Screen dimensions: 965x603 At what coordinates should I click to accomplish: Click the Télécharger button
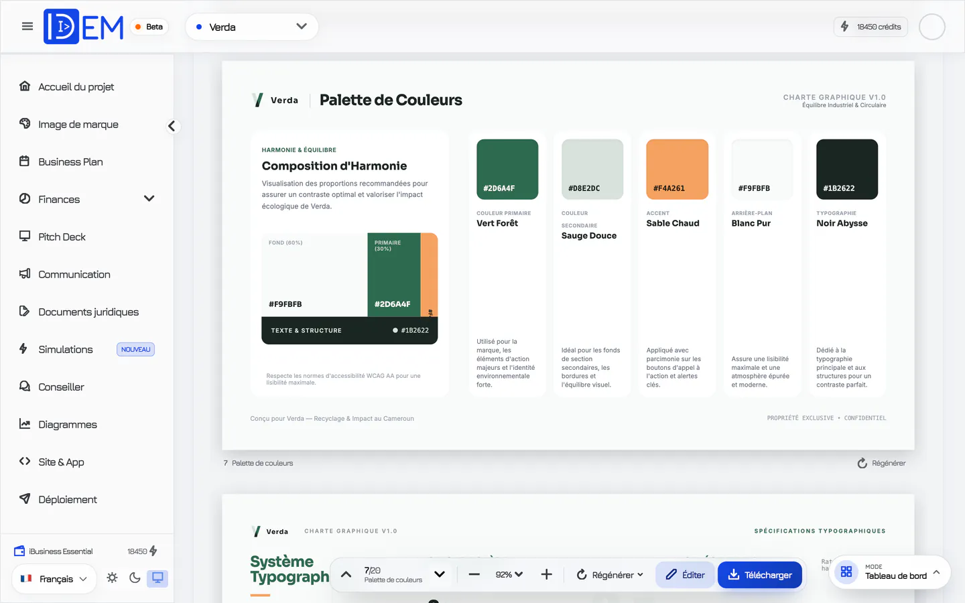point(759,575)
